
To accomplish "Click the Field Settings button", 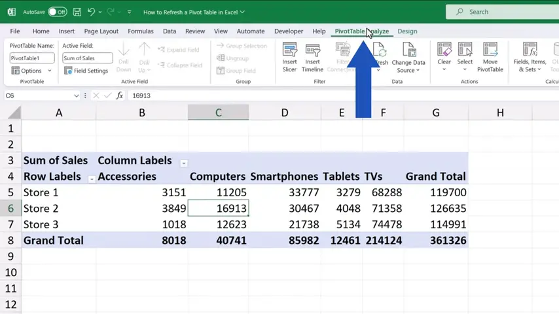I will pos(86,71).
